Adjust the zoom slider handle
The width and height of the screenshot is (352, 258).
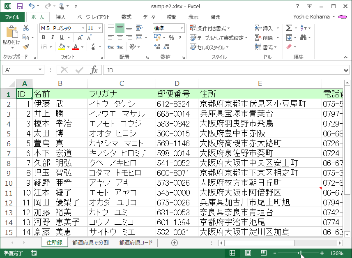click(300, 253)
